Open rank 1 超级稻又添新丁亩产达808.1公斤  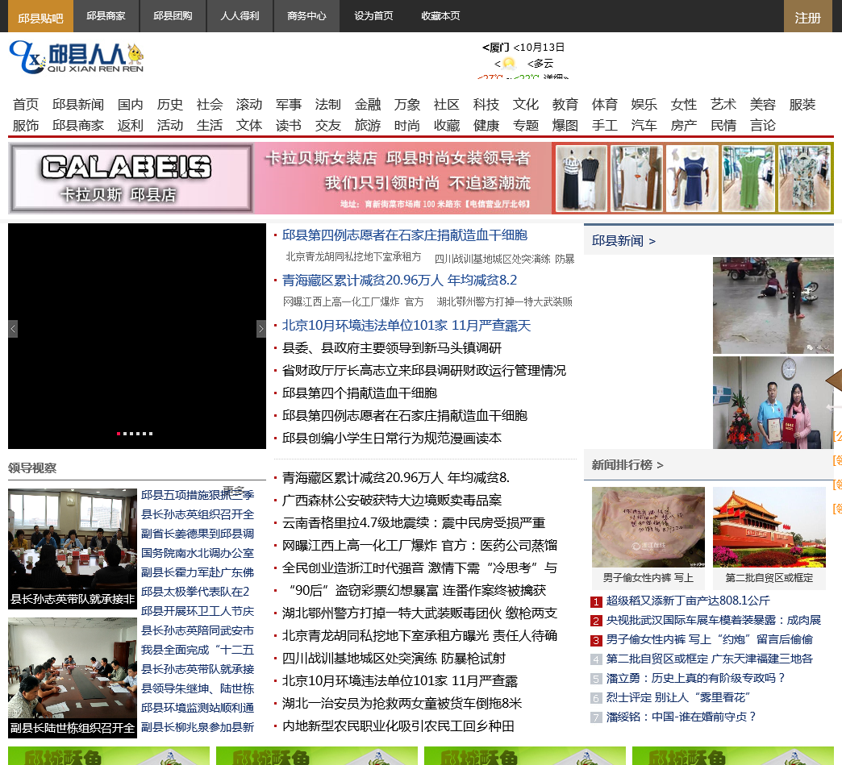[x=688, y=601]
